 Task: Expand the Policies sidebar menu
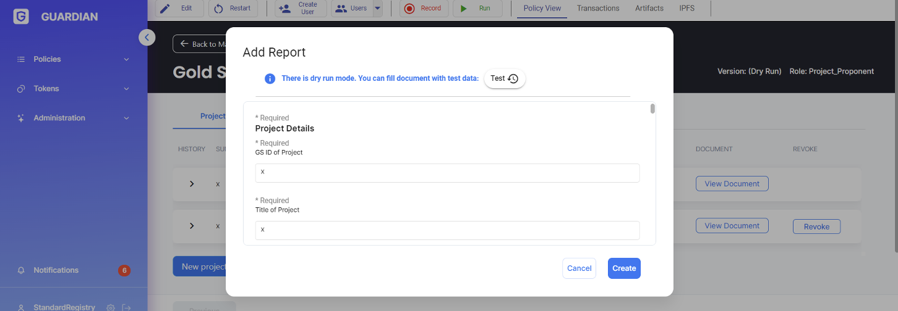74,59
